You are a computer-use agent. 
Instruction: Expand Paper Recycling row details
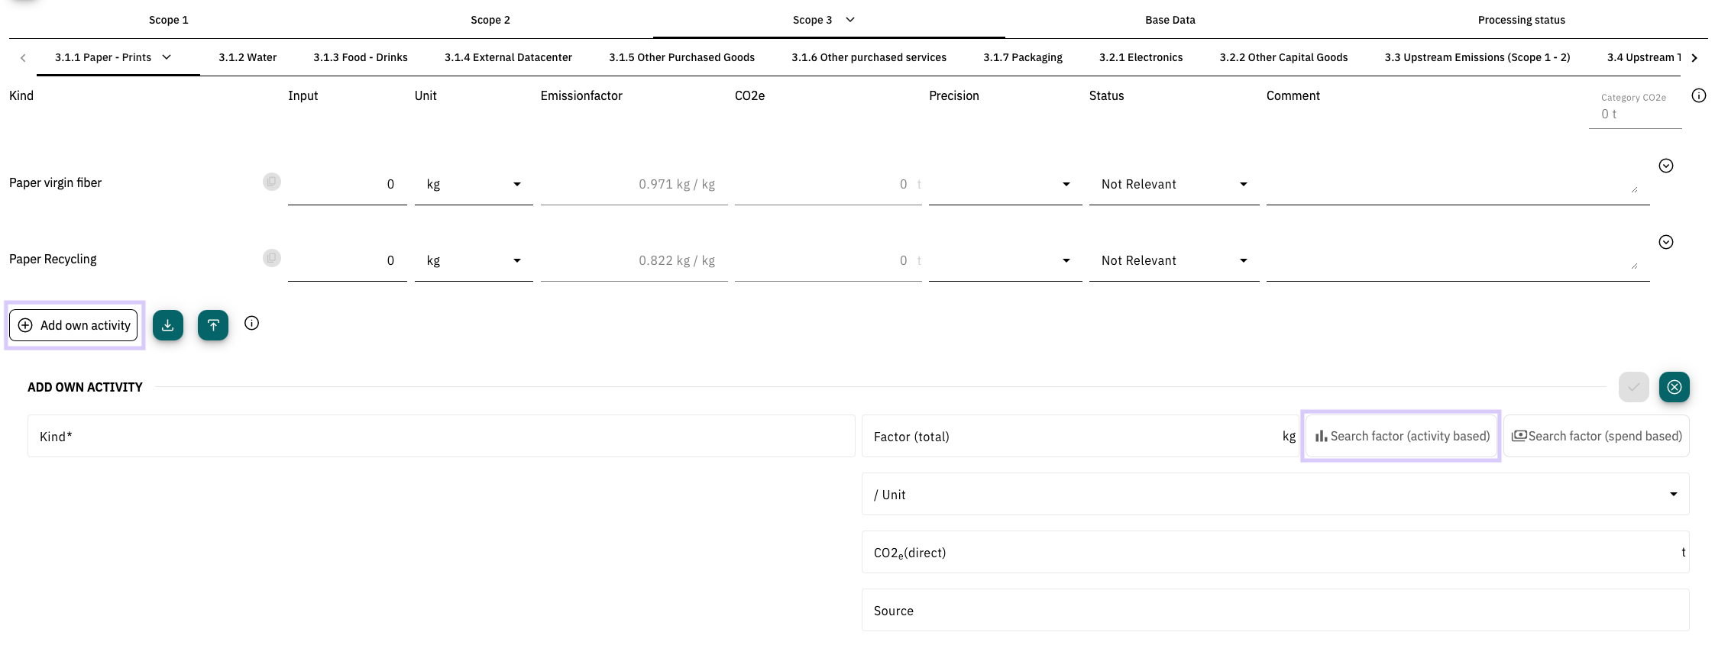1666,242
